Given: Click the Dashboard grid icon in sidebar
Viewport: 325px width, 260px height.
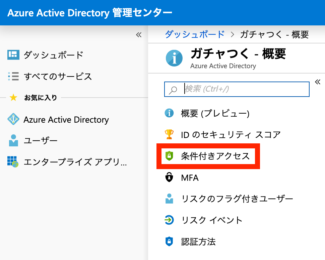Looking at the screenshot, I should (13, 55).
